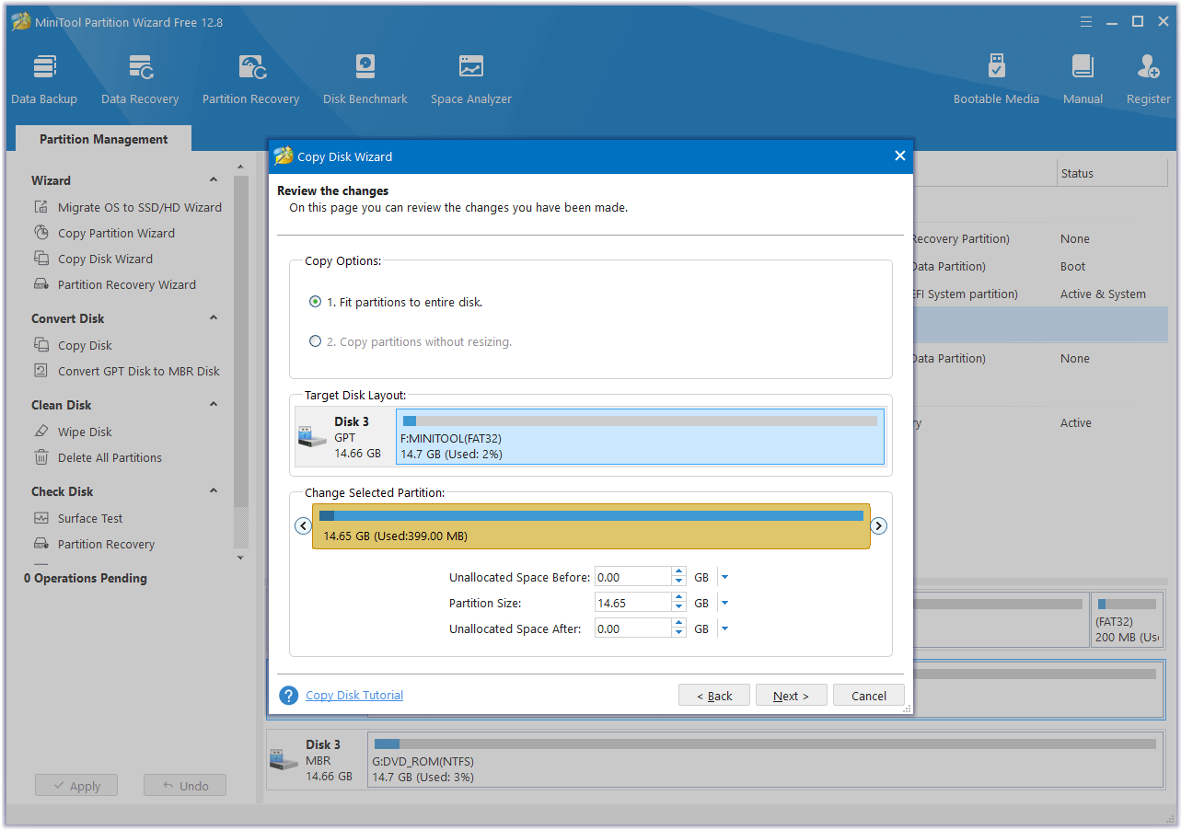Choose copy partitions without resizing
1181x830 pixels.
click(315, 340)
